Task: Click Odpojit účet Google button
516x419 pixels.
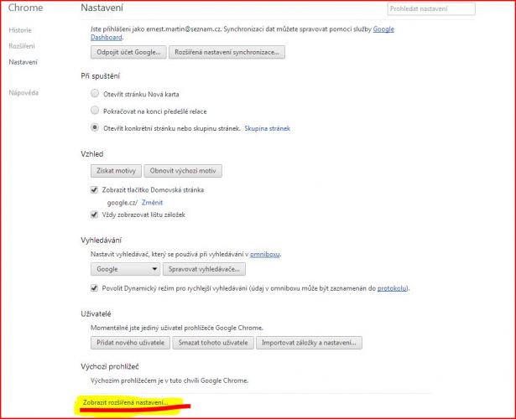Action: point(128,52)
